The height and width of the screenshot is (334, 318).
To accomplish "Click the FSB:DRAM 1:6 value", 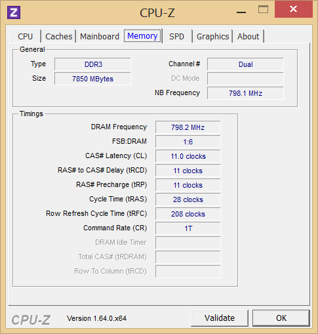I will (x=188, y=142).
